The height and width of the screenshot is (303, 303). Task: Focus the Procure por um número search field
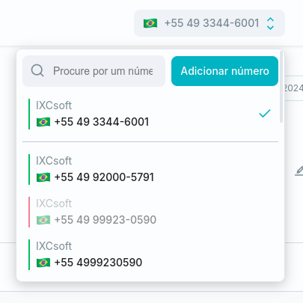coord(94,71)
